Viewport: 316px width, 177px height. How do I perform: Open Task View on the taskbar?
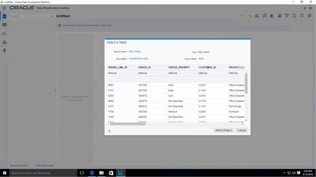[x=82, y=173]
